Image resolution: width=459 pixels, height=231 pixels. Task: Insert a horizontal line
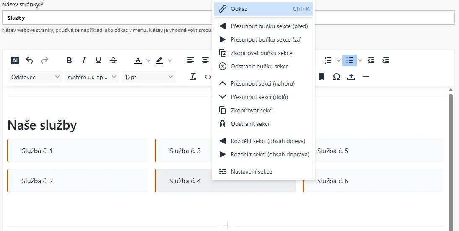click(x=366, y=77)
